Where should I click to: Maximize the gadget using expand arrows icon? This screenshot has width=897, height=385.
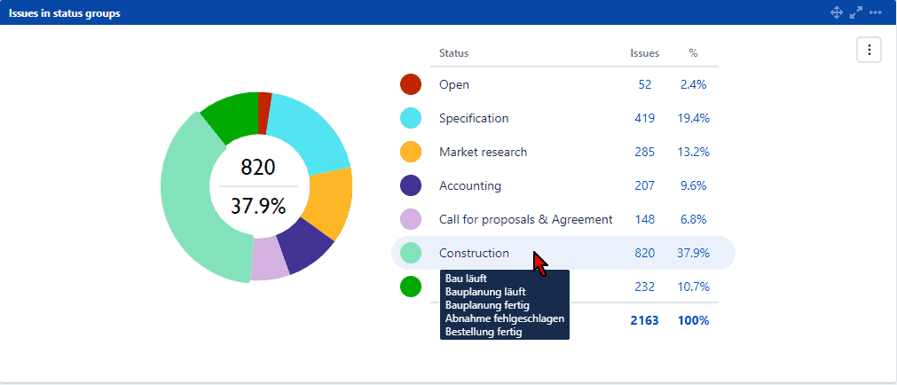[856, 12]
